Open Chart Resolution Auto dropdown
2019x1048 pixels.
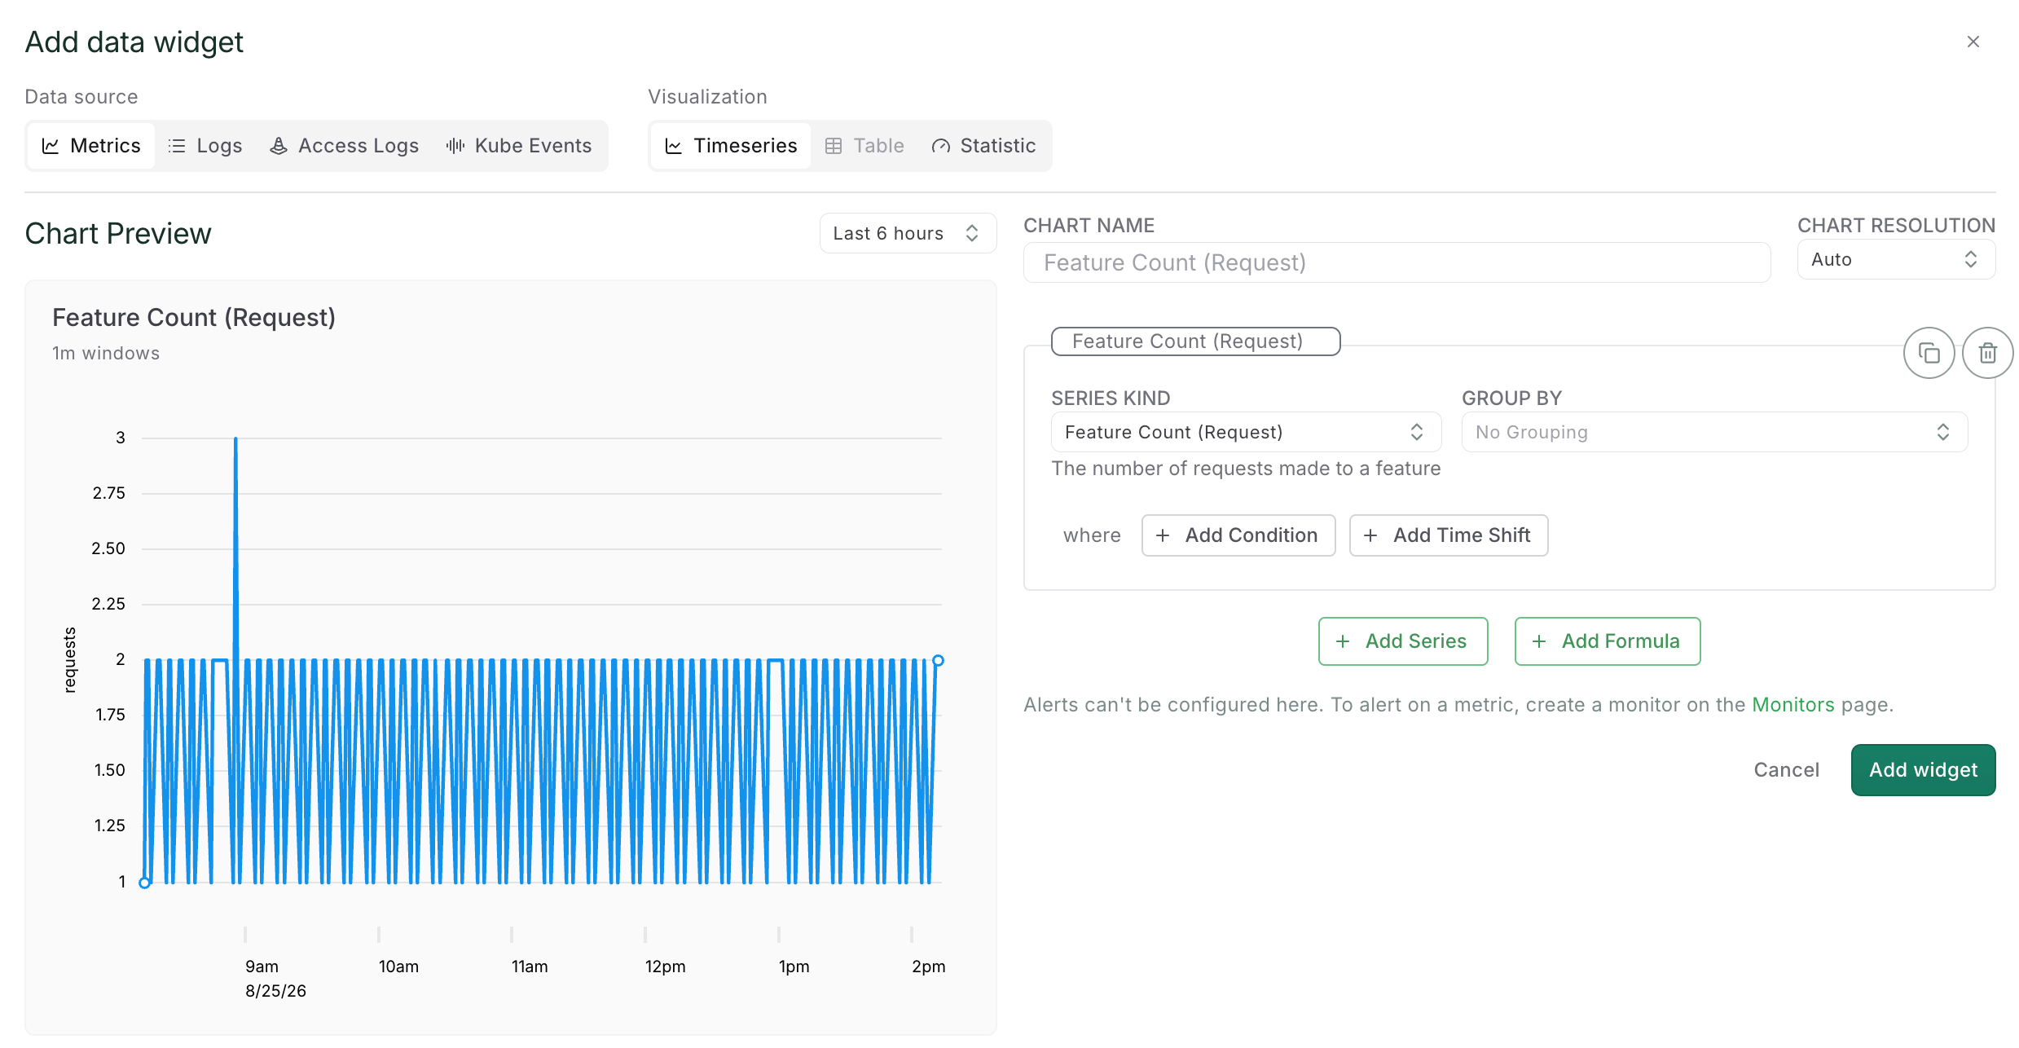point(1896,259)
